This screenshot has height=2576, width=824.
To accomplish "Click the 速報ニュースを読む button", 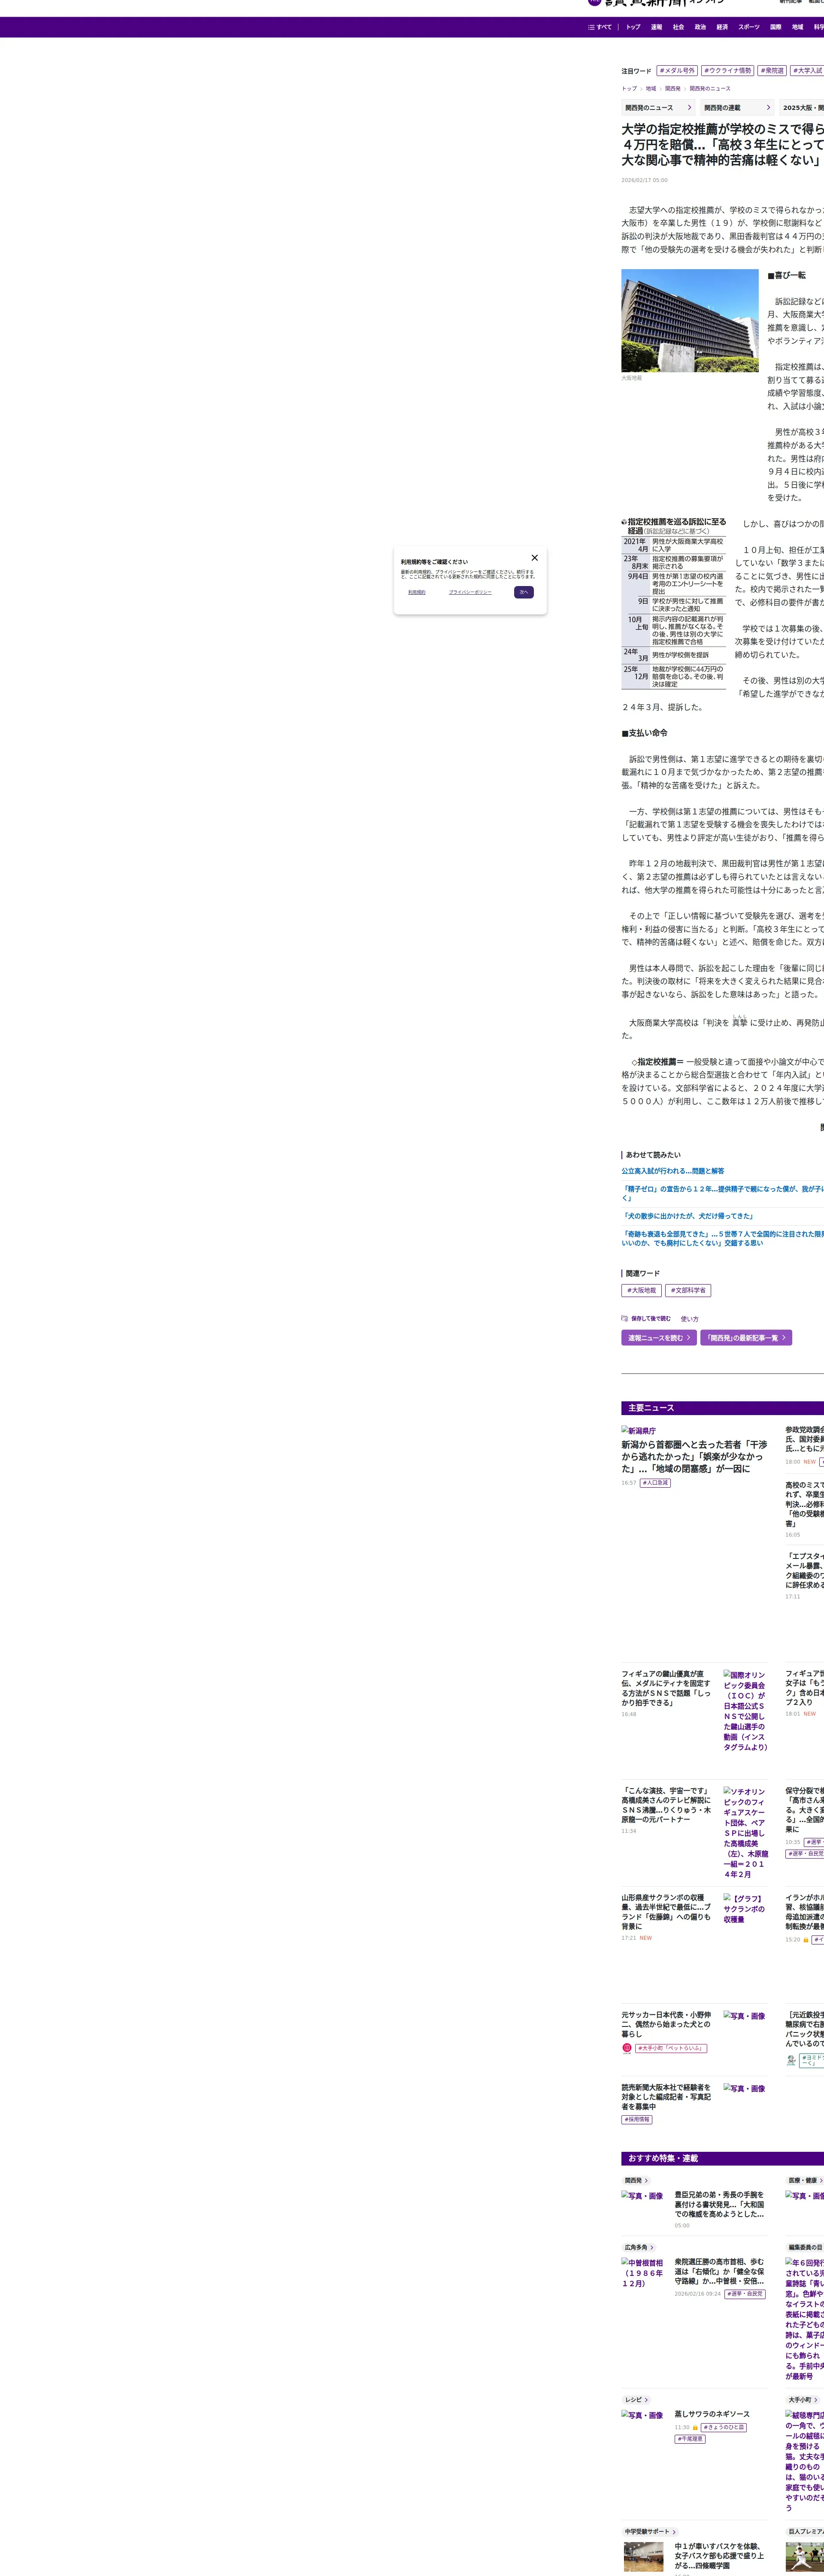I will point(659,1338).
